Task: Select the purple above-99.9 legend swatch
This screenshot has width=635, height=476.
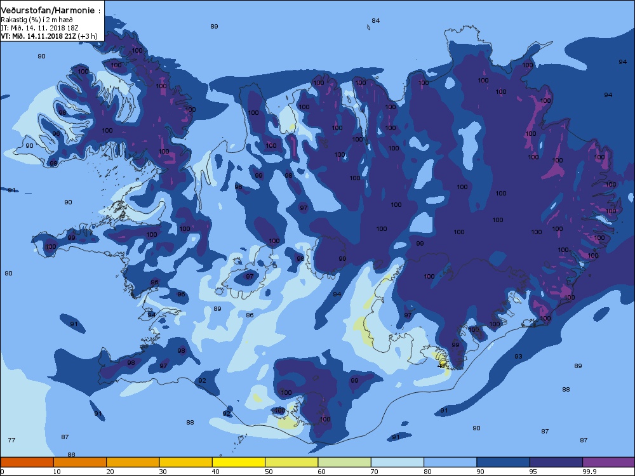Action: (x=609, y=462)
